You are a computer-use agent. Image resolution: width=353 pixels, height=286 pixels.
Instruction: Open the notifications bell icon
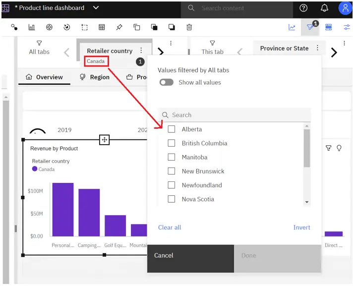(x=325, y=8)
